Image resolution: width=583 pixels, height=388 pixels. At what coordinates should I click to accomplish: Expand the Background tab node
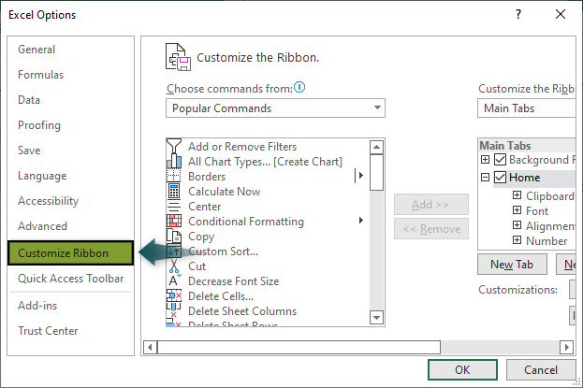point(485,160)
